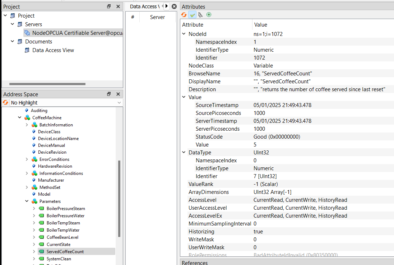Switch to the Data Access View tab

click(x=143, y=6)
